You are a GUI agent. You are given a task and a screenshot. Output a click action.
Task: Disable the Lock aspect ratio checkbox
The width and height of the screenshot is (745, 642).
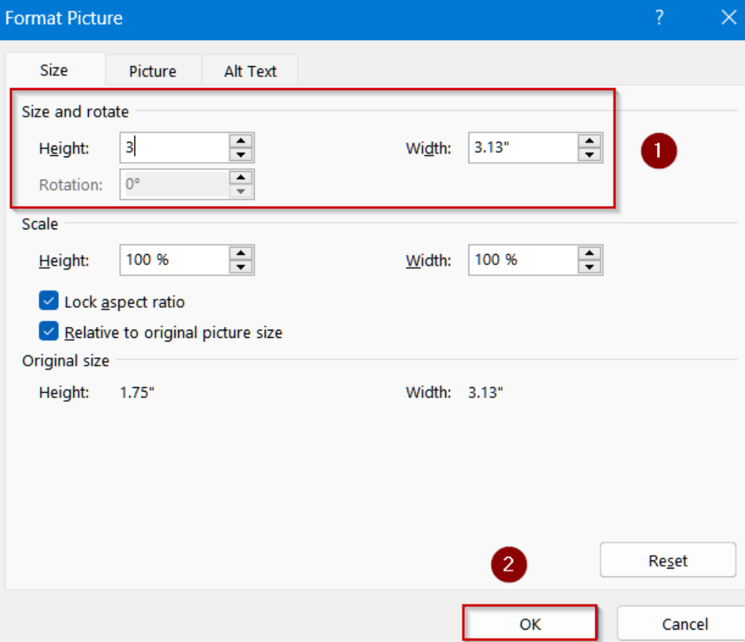coord(48,301)
